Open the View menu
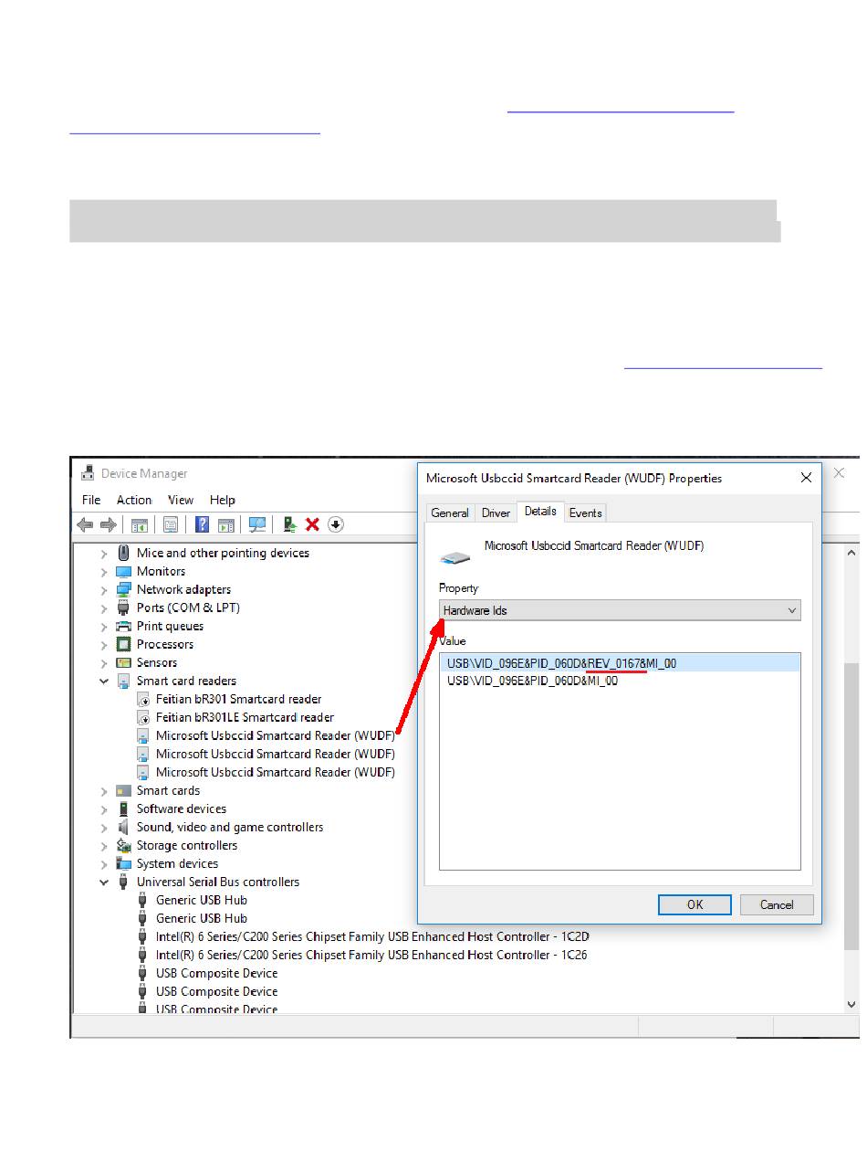The height and width of the screenshot is (1173, 867). pyautogui.click(x=181, y=500)
